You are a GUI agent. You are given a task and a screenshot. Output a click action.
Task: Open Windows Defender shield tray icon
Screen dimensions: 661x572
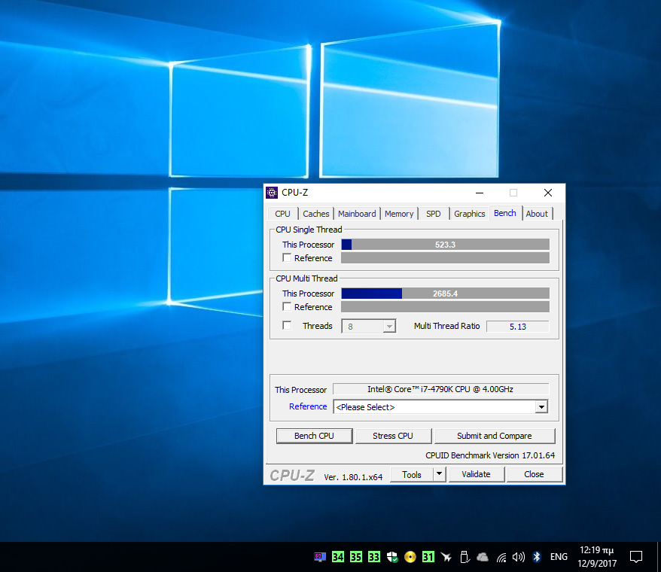(x=392, y=557)
